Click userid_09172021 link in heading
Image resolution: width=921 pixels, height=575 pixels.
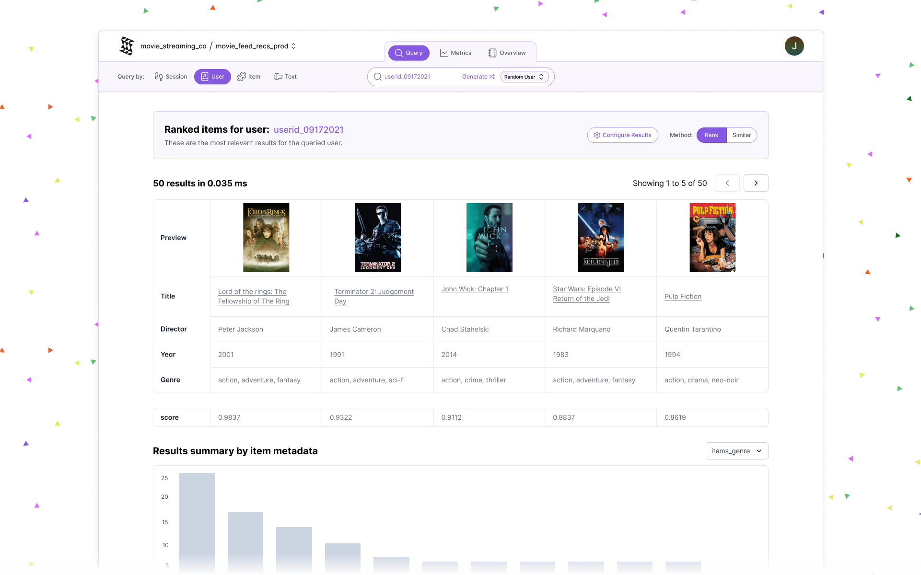[x=309, y=129]
